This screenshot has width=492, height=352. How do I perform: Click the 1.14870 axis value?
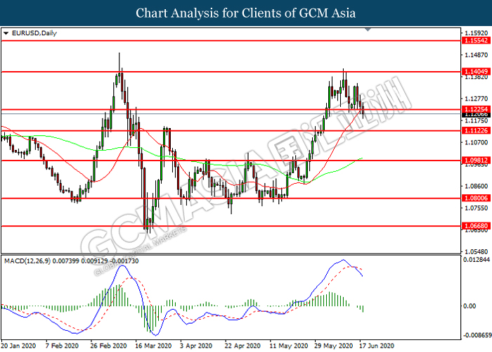pyautogui.click(x=477, y=55)
